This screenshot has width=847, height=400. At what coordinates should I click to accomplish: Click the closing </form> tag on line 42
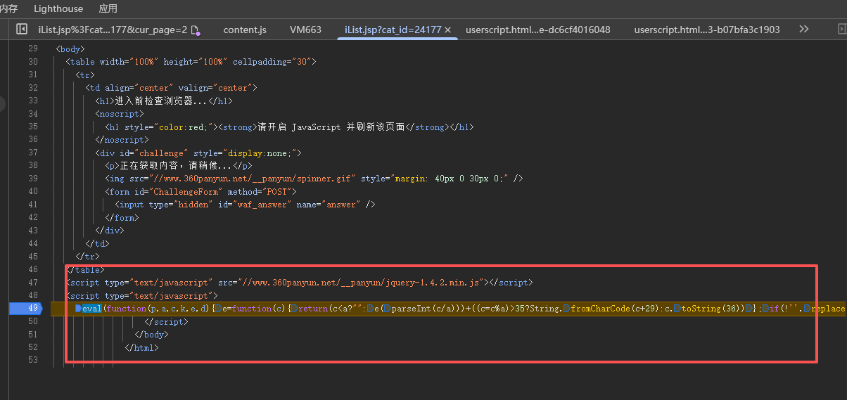(122, 218)
